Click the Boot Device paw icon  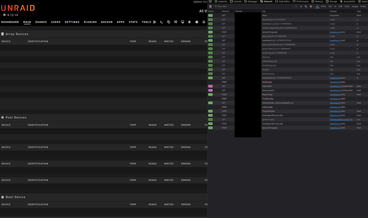click(x=3, y=197)
